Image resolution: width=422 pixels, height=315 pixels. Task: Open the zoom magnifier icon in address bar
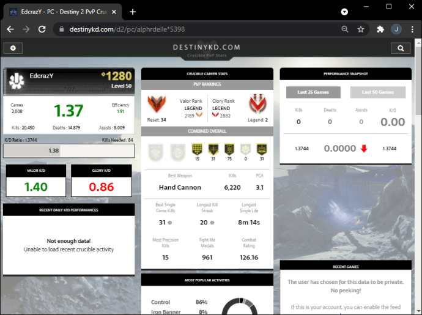345,29
